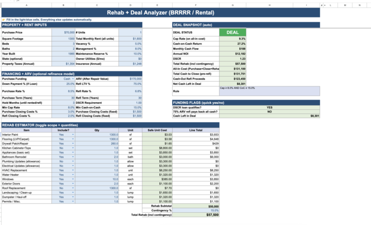
Task: Select the HVAC Replacement line total $8,250
Action: point(196,170)
